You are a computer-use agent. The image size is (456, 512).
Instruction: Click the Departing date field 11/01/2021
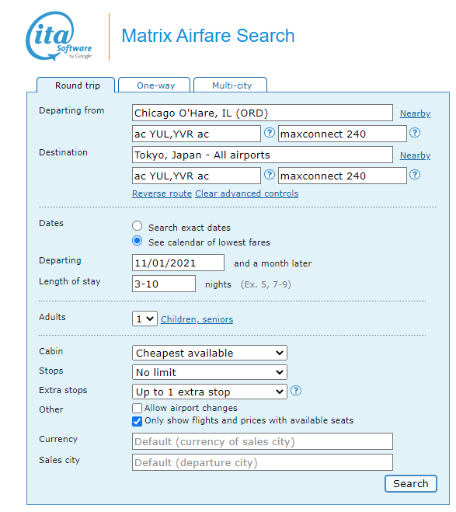pos(178,263)
